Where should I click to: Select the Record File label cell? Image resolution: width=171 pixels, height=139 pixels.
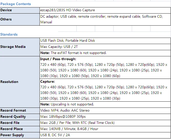(10, 123)
